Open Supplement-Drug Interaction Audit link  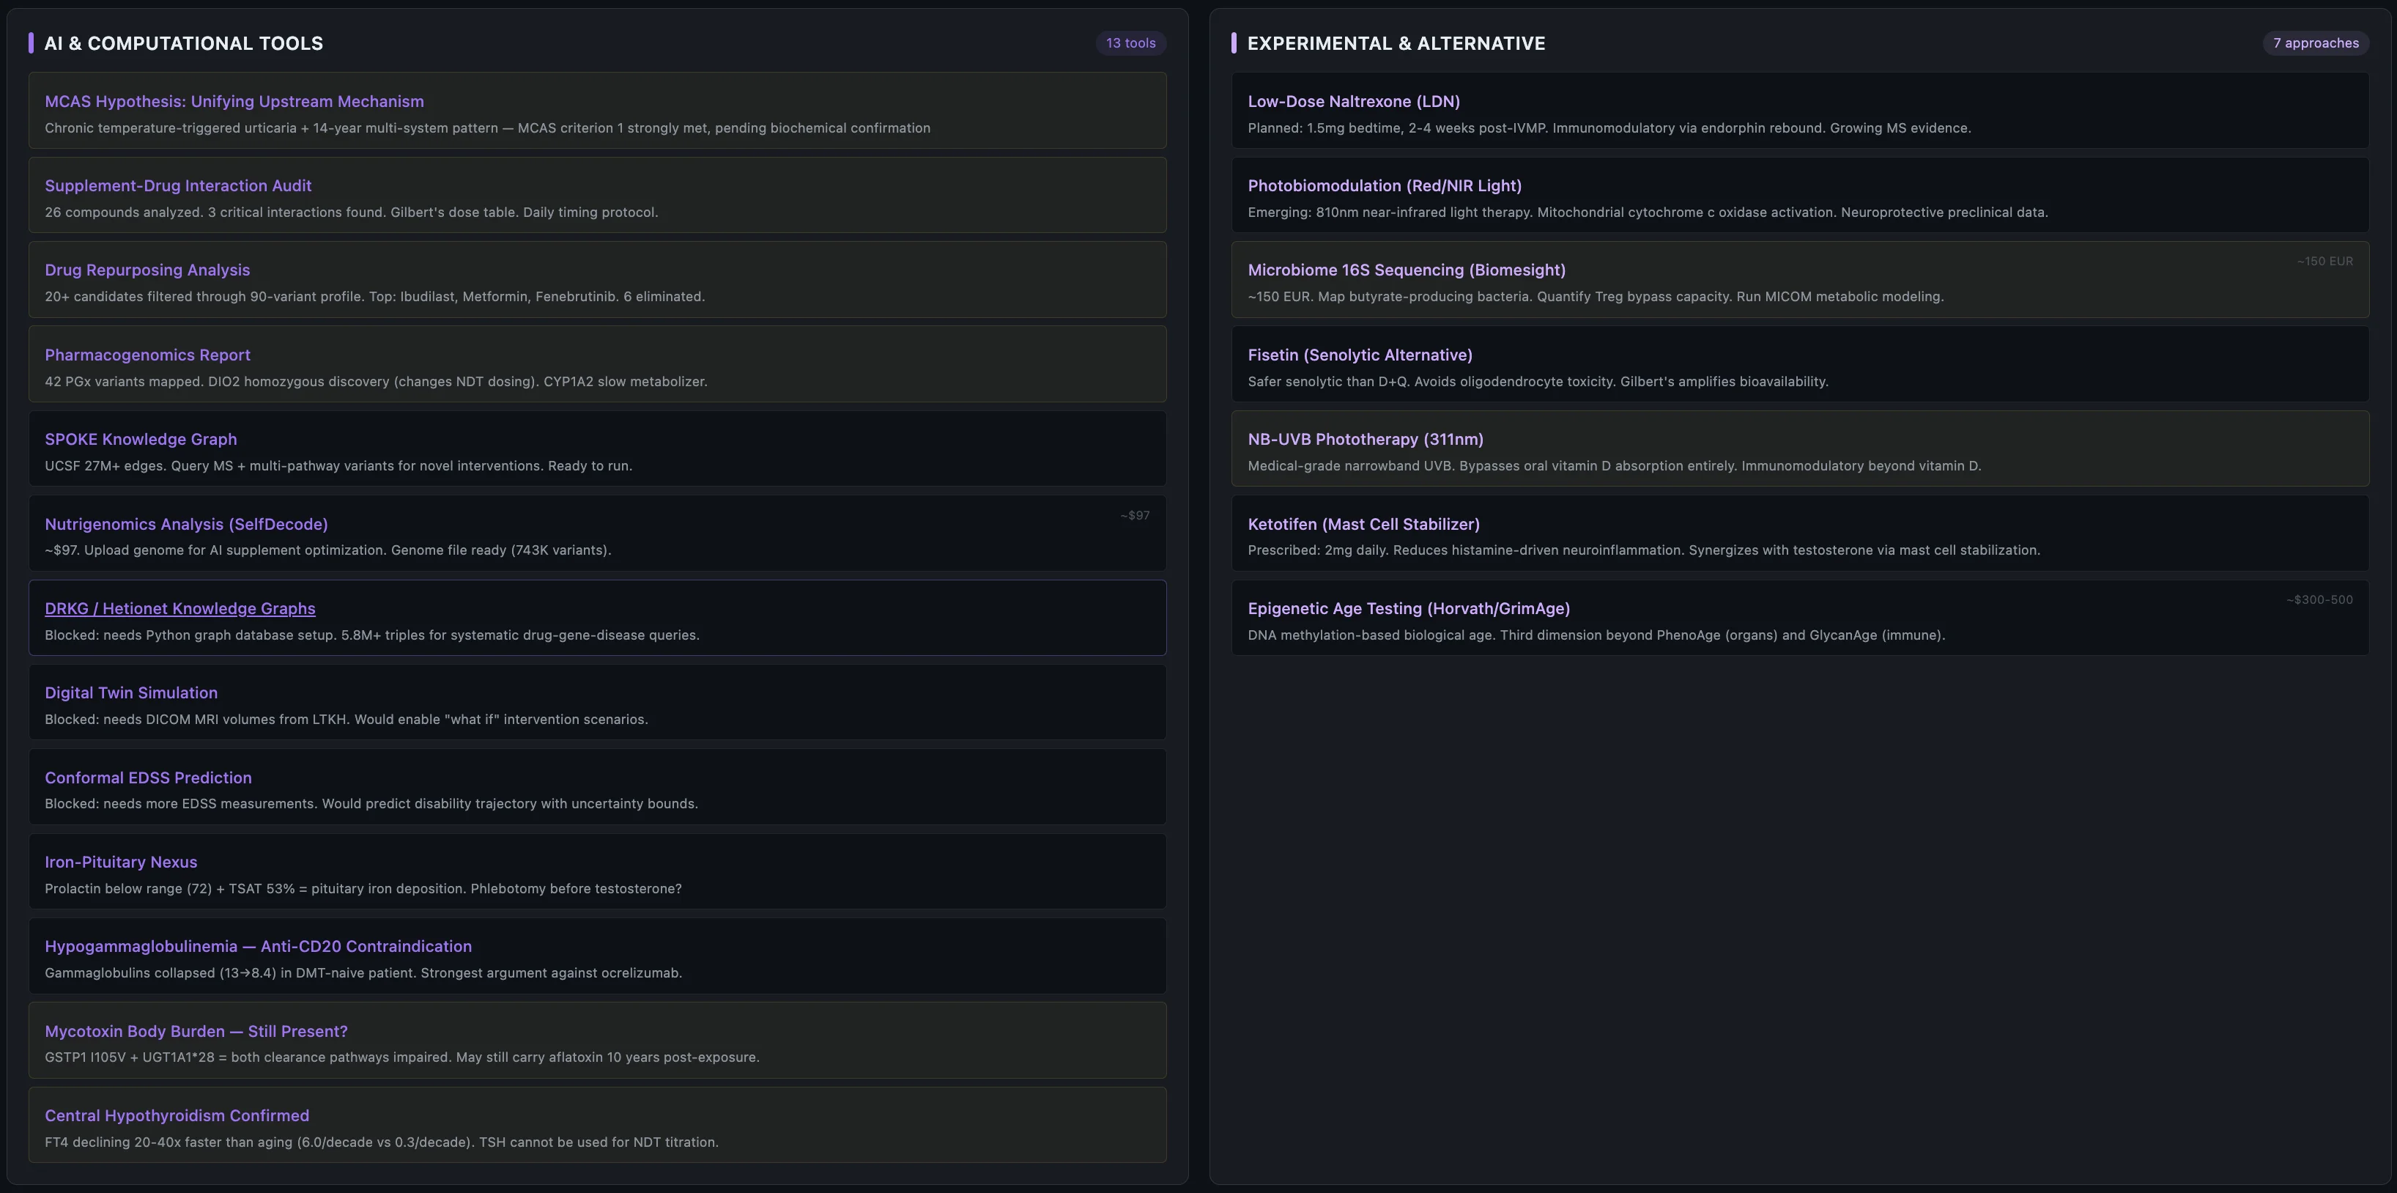178,186
